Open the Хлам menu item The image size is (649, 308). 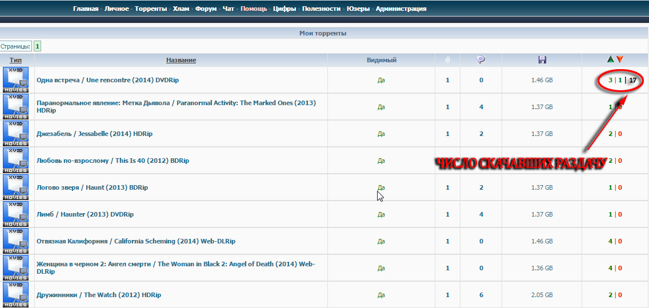pos(181,9)
